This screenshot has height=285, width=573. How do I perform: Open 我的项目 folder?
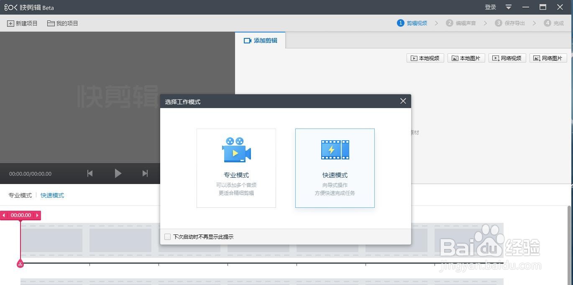click(63, 23)
